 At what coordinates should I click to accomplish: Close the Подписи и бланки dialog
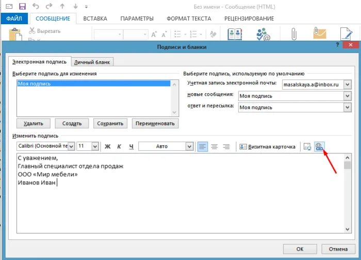(350, 45)
